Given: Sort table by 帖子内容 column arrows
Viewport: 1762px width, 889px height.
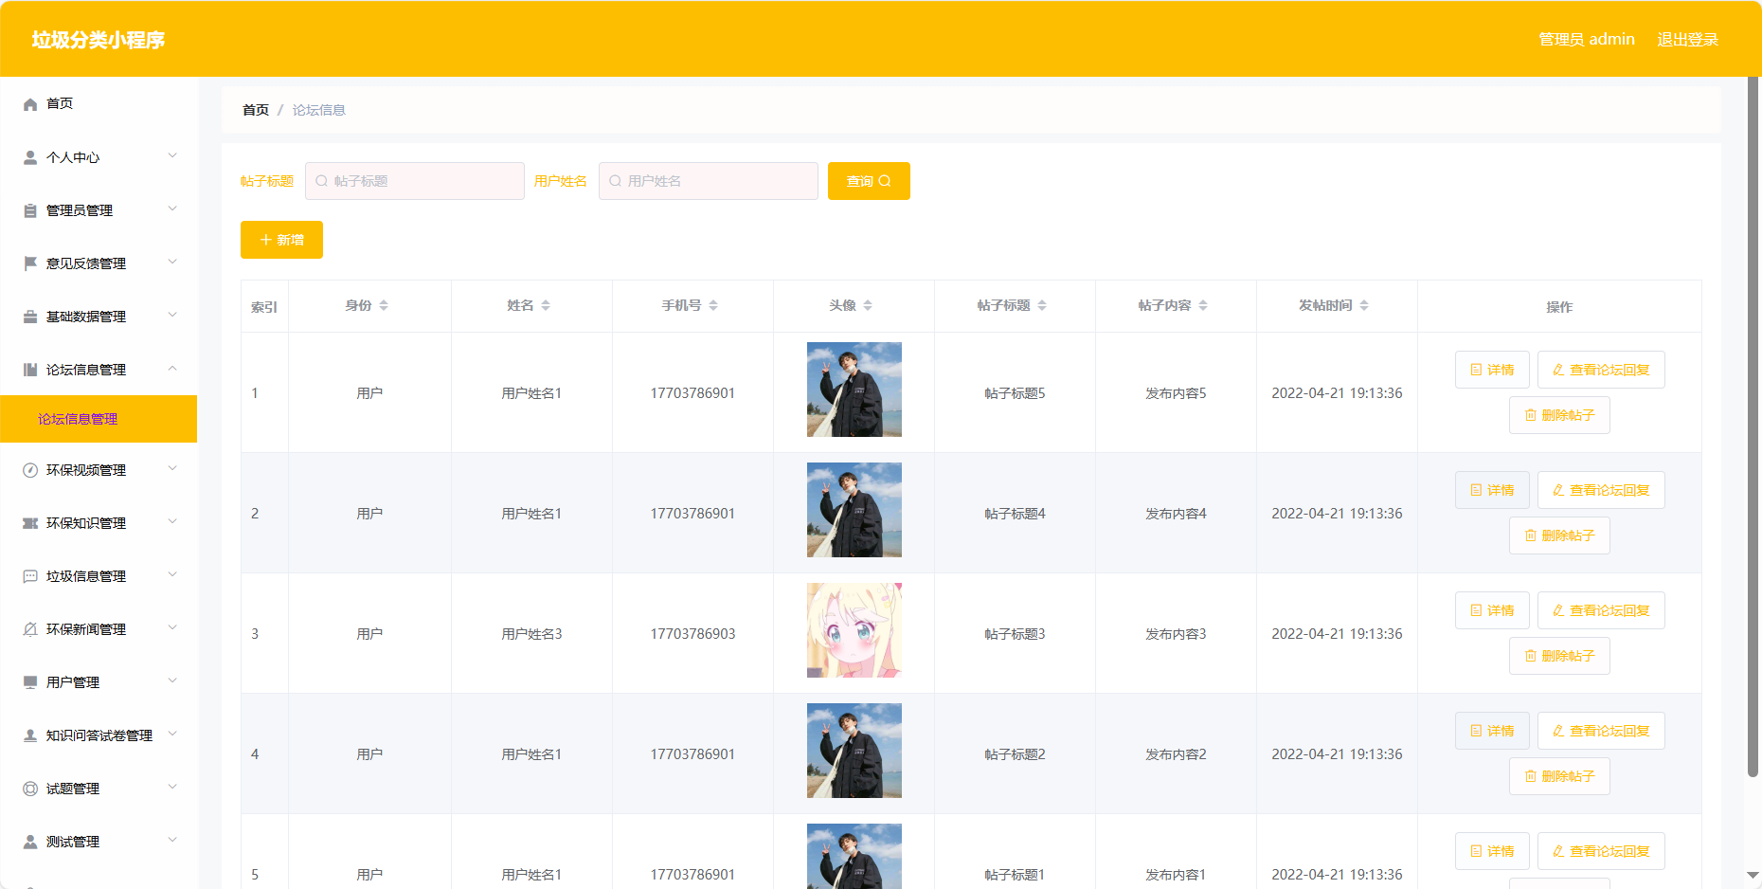Looking at the screenshot, I should [x=1203, y=305].
